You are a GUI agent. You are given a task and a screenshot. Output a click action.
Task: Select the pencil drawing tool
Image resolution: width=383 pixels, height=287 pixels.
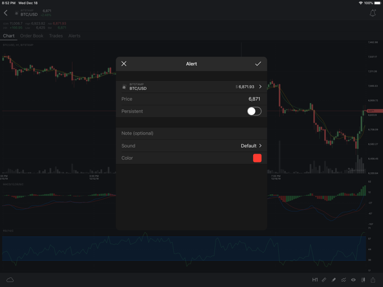[x=334, y=280]
